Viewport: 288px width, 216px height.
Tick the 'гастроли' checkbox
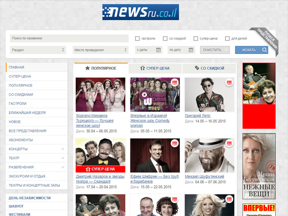tap(137, 38)
